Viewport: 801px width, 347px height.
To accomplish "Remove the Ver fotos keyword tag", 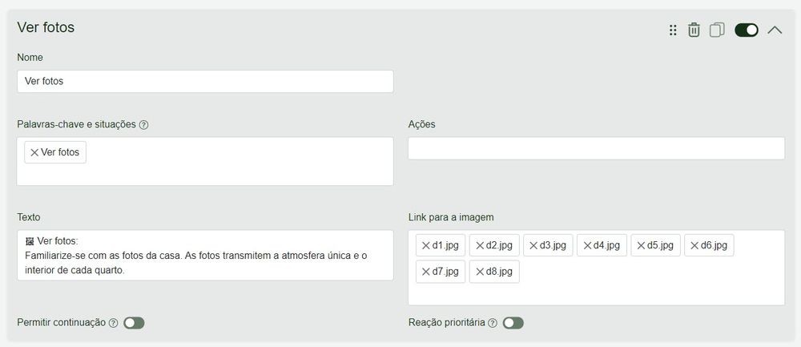I will click(34, 152).
